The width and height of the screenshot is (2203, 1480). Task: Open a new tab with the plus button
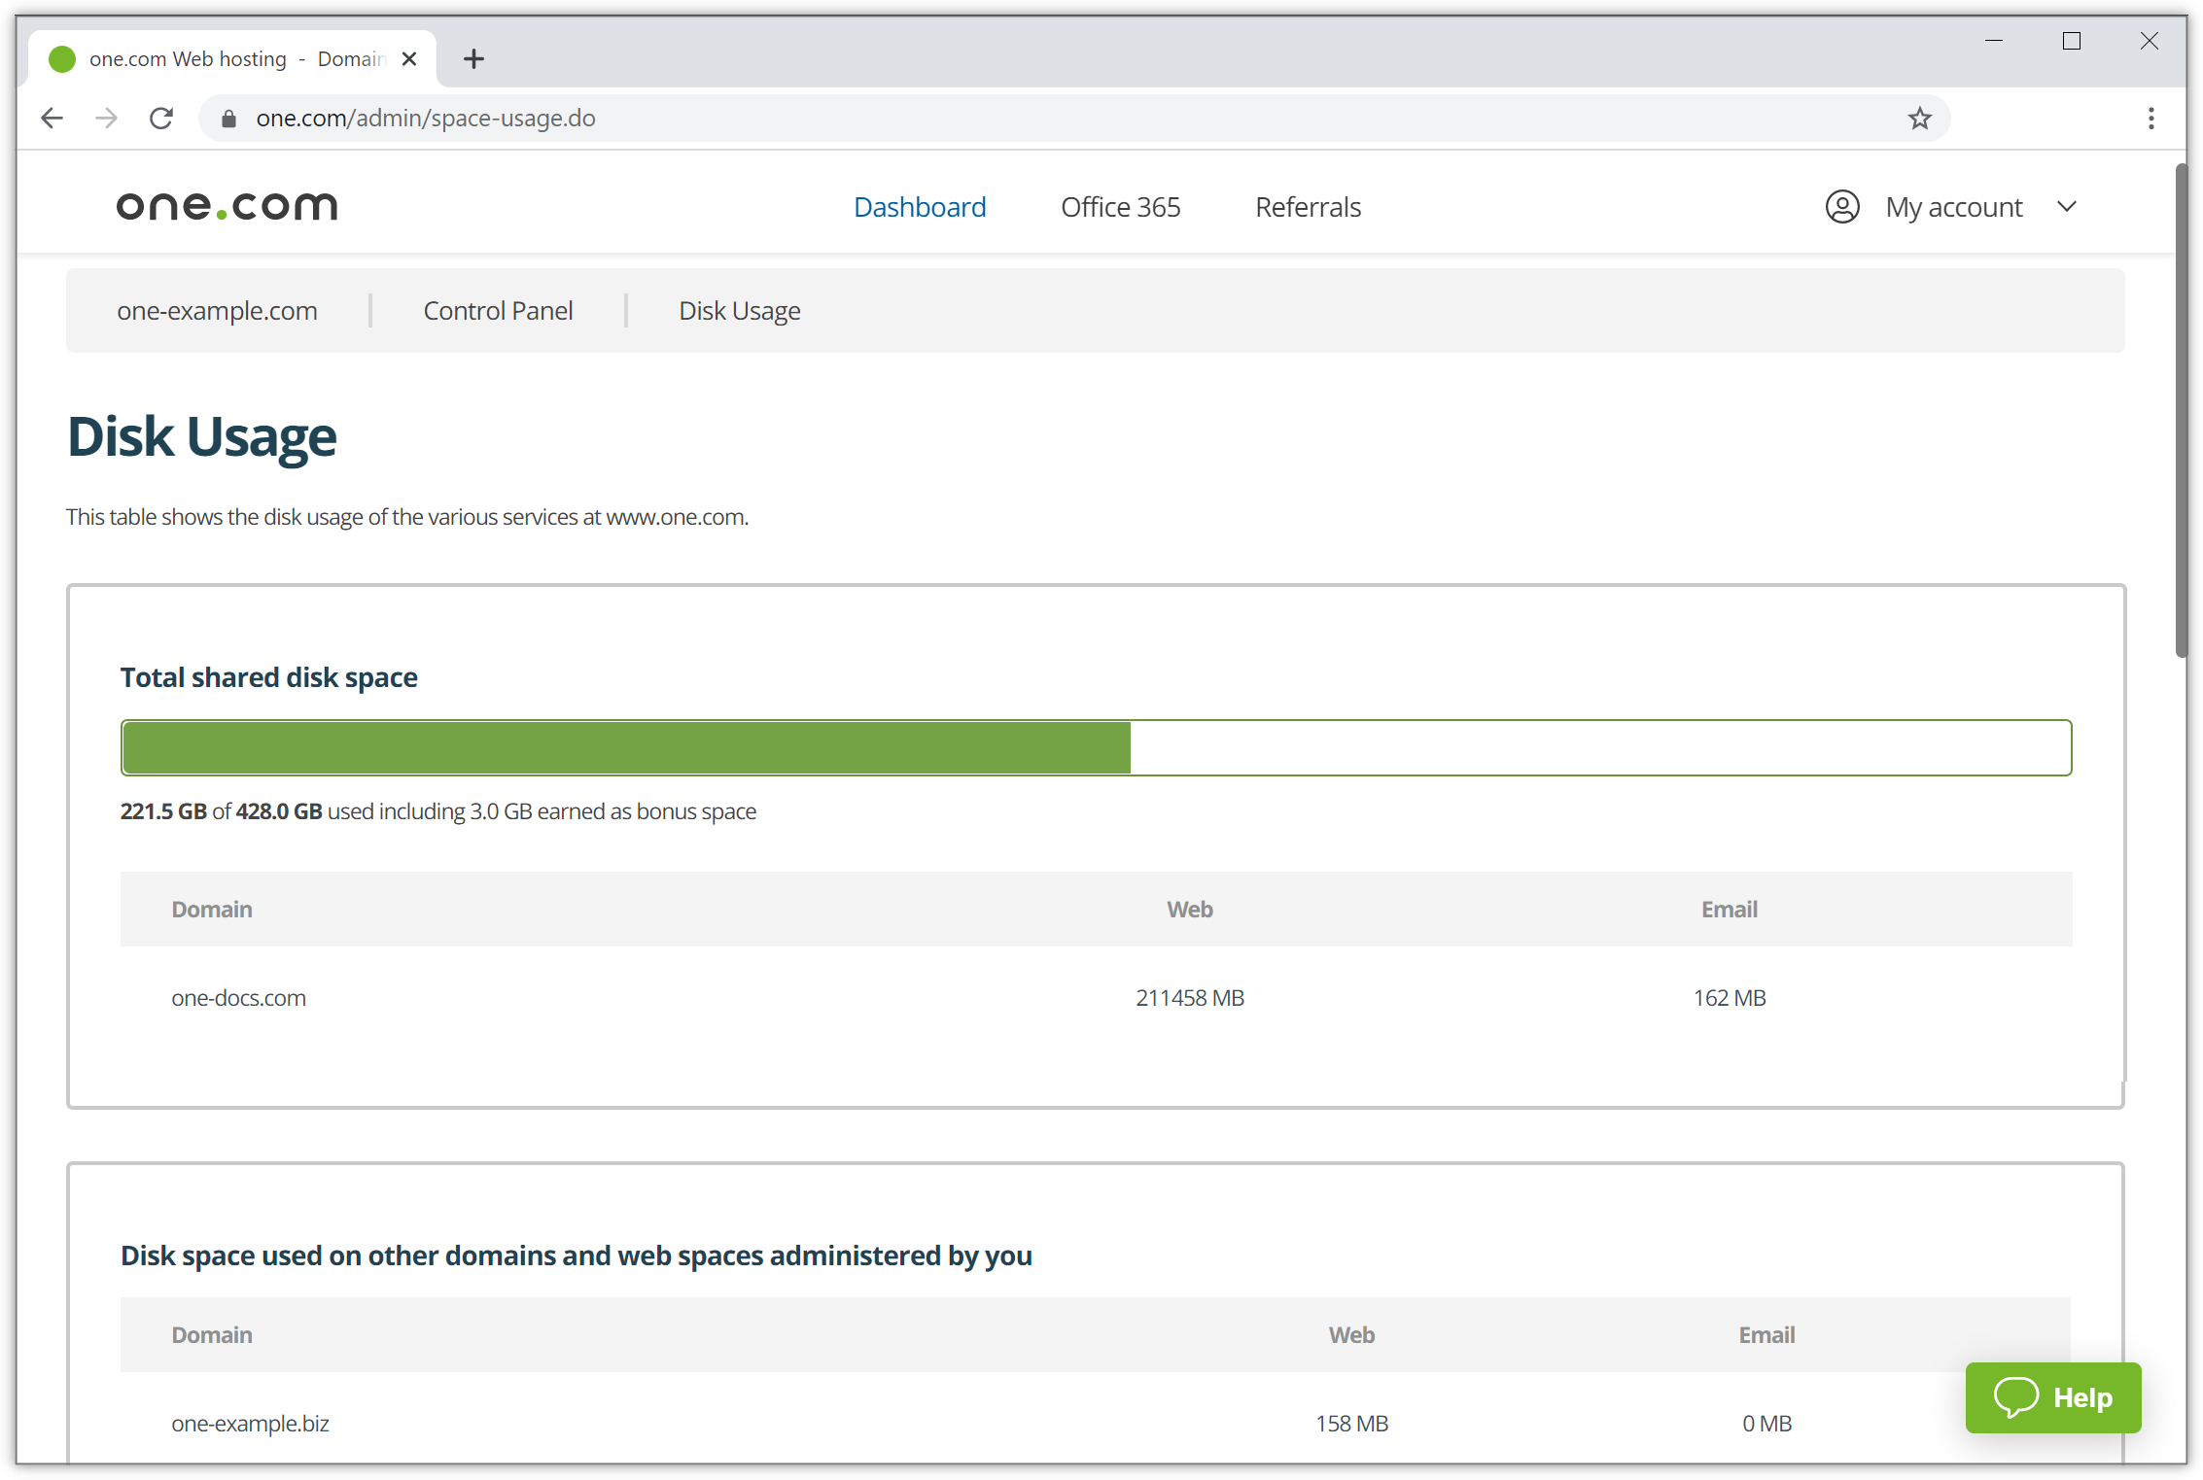pyautogui.click(x=473, y=59)
